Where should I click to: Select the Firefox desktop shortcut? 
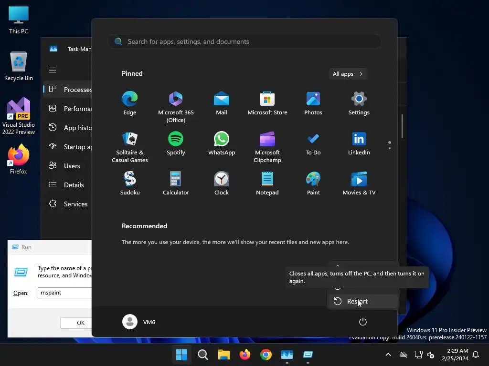click(19, 159)
